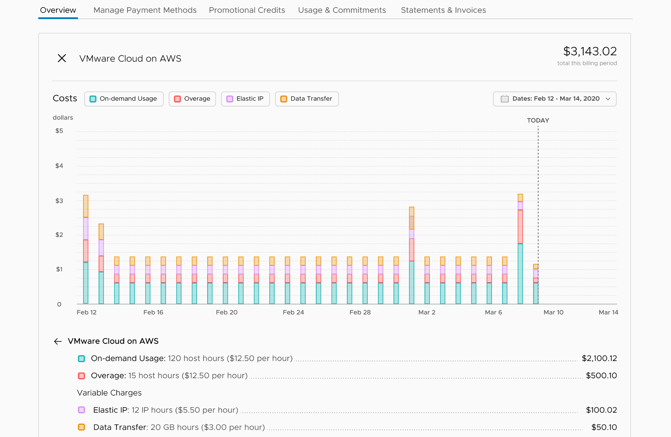
Task: Click the VMware Cloud on AWS breakdown heading
Action: click(113, 341)
